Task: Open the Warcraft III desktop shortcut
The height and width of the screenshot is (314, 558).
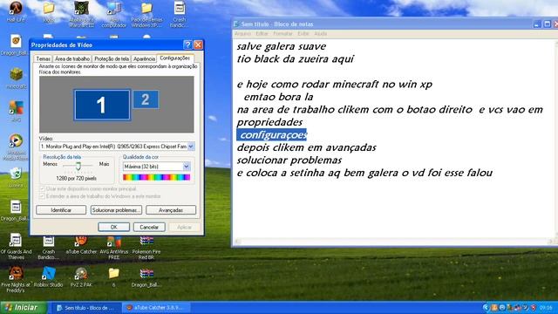Action: (x=81, y=14)
